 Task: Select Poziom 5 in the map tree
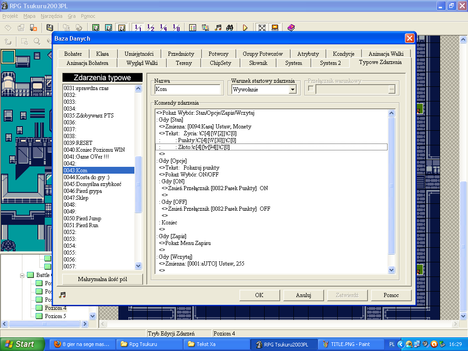point(55,316)
